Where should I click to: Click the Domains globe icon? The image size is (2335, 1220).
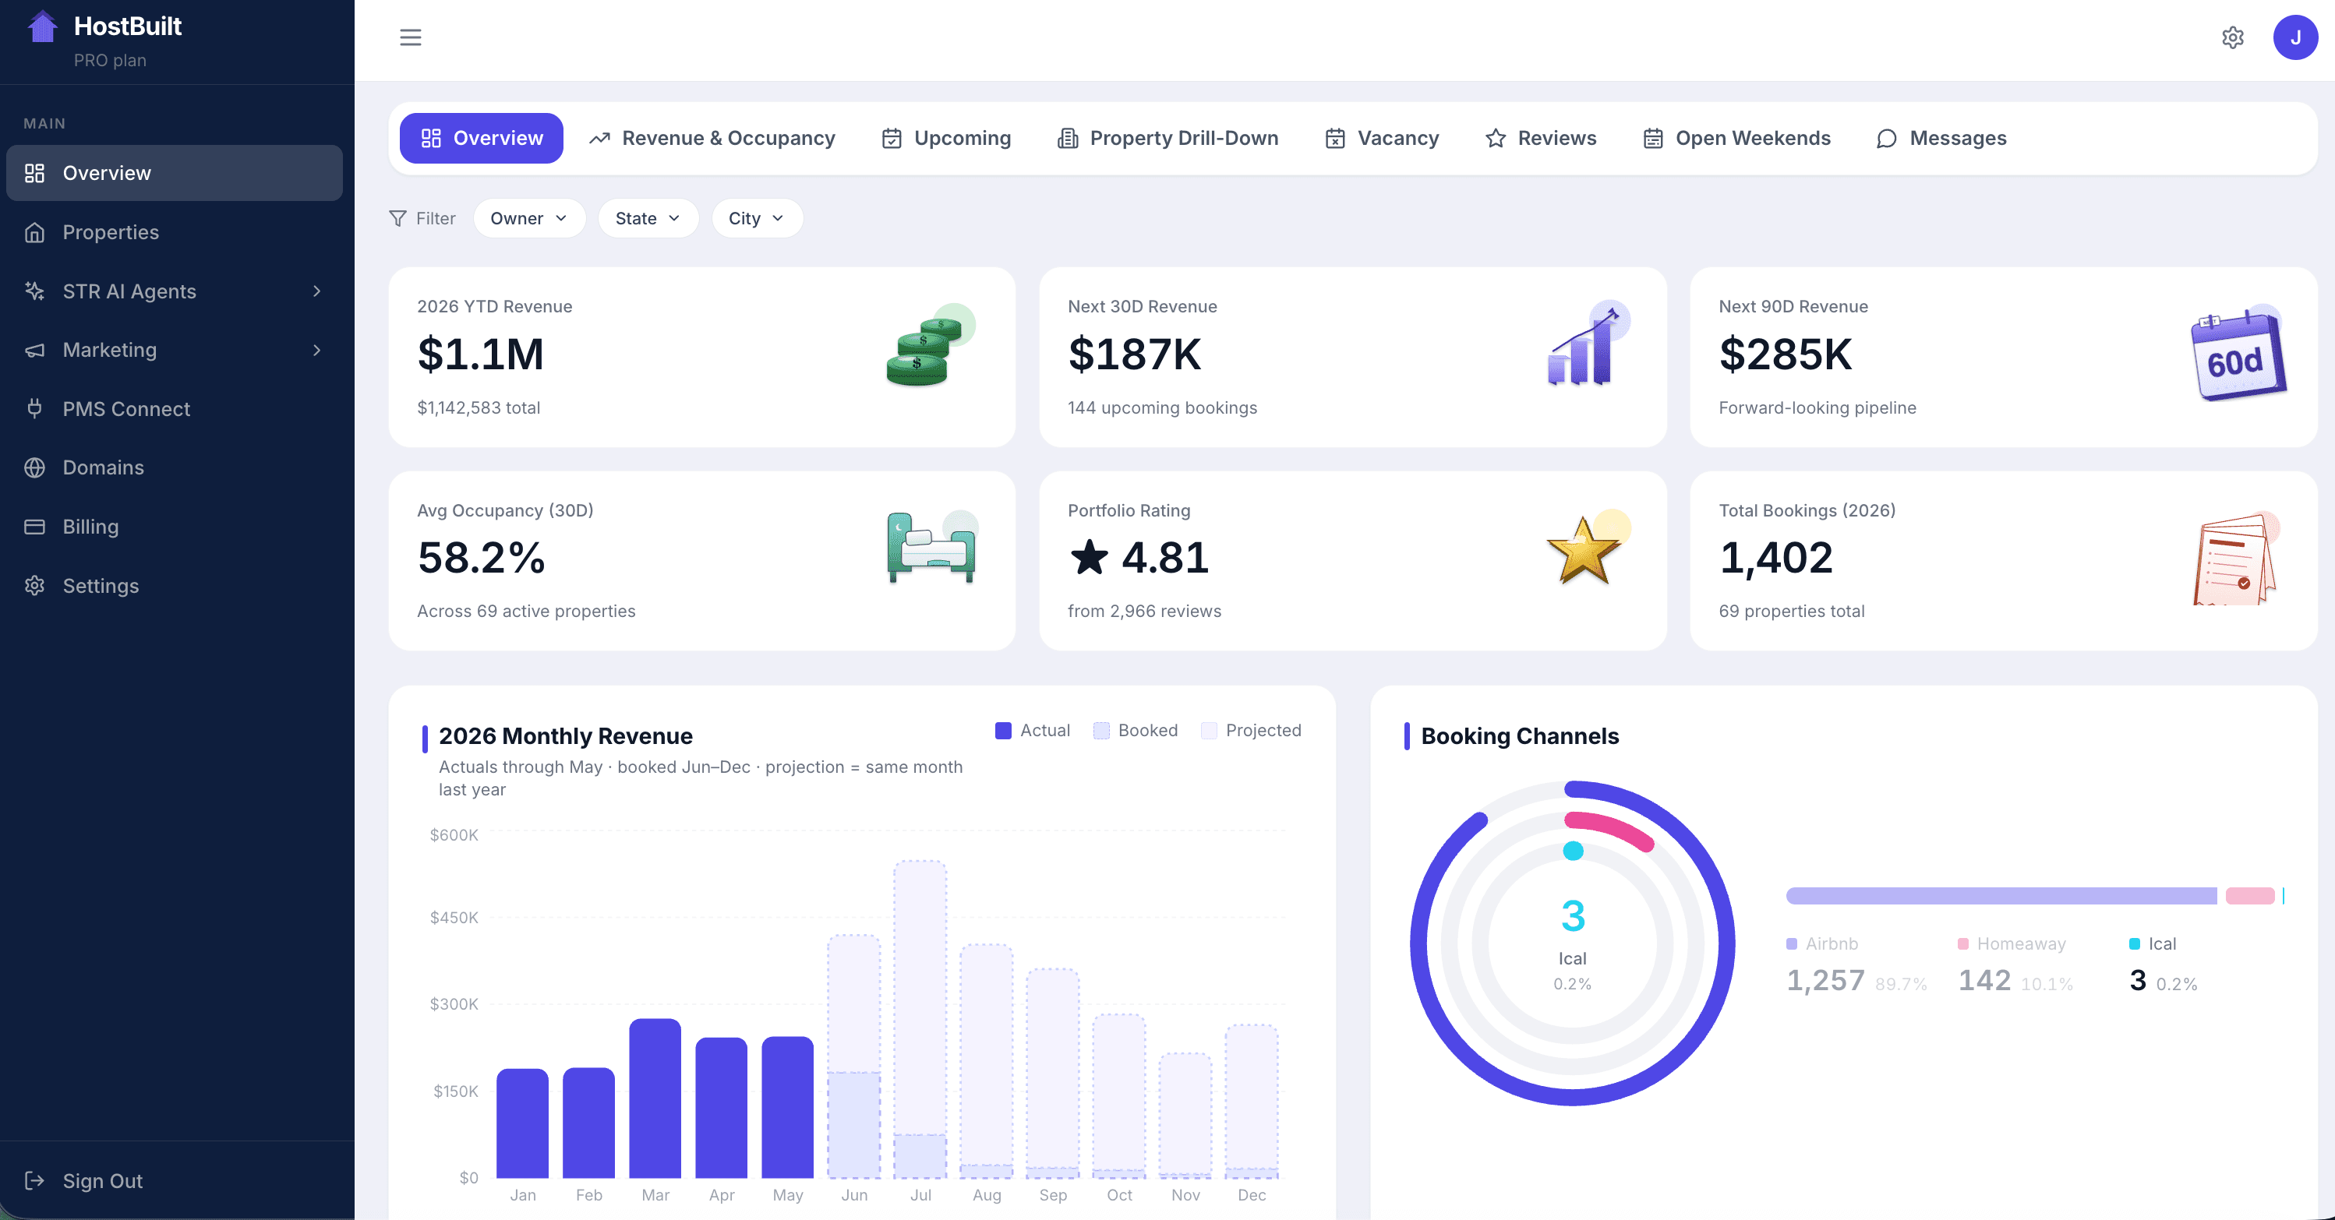point(34,467)
